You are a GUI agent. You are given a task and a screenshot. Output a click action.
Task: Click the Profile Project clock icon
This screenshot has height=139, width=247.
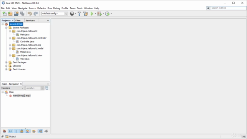point(107,14)
